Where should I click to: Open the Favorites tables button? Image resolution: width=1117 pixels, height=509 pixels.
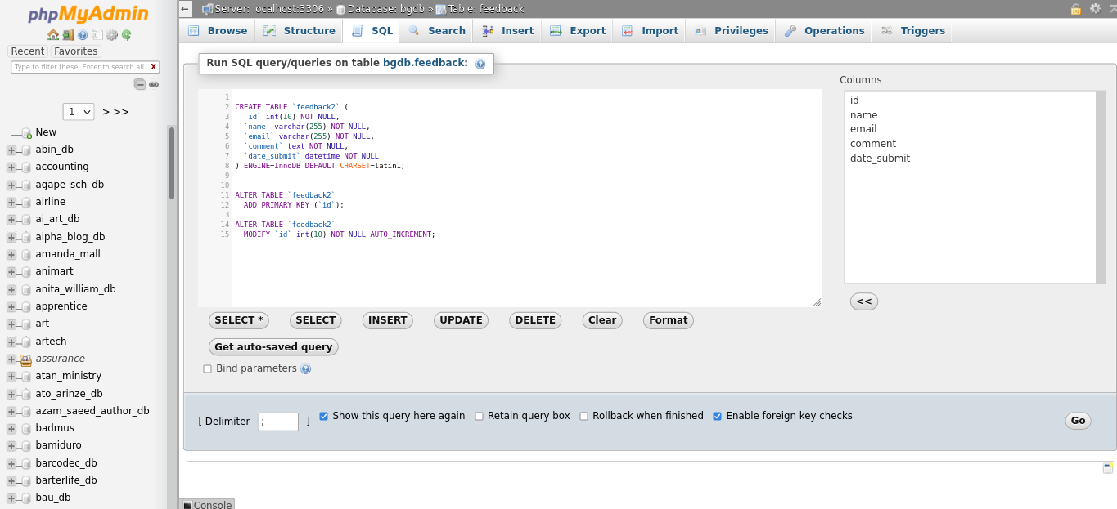coord(76,51)
